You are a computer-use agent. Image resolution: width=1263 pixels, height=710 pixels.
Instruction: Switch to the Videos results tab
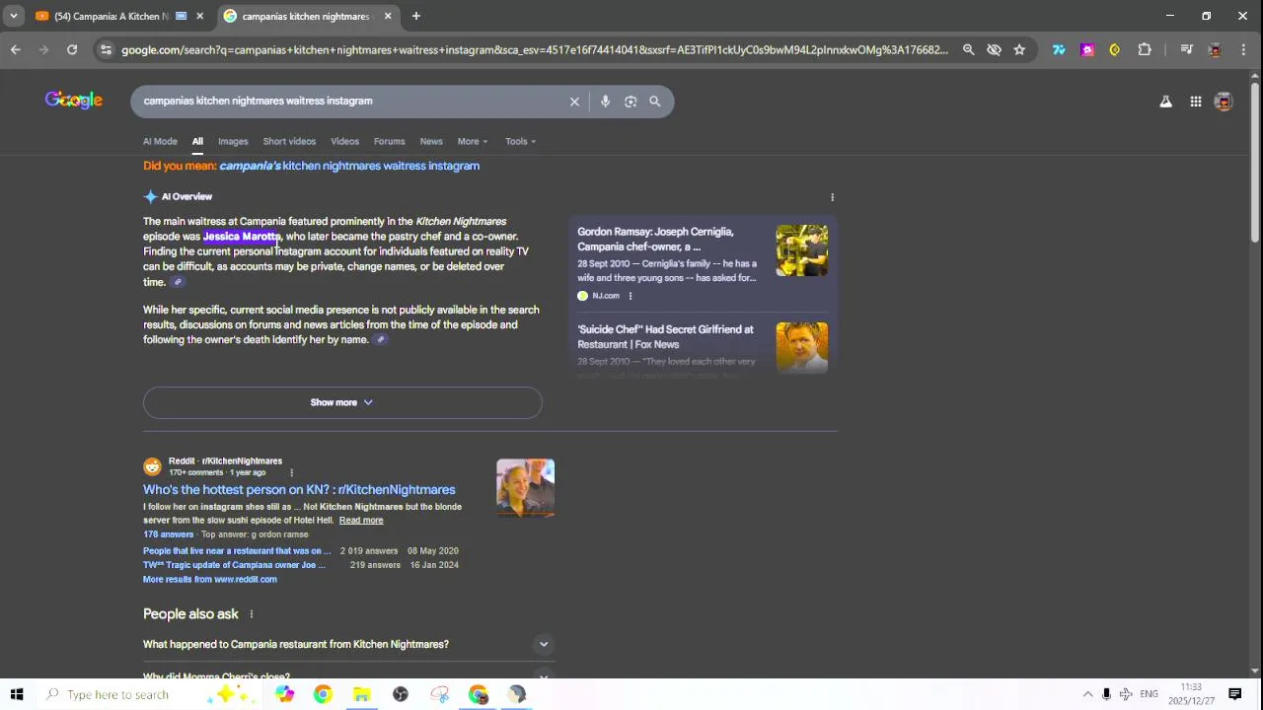344,141
